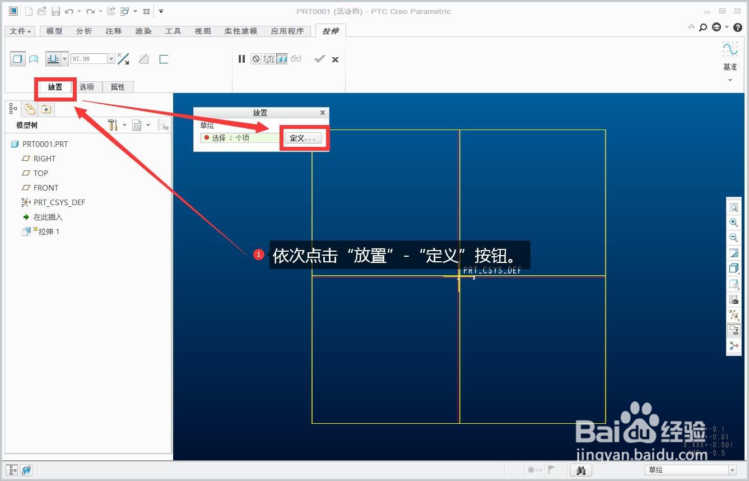Switch to the 渲染 ribbon tab
This screenshot has width=749, height=481.
click(x=143, y=31)
